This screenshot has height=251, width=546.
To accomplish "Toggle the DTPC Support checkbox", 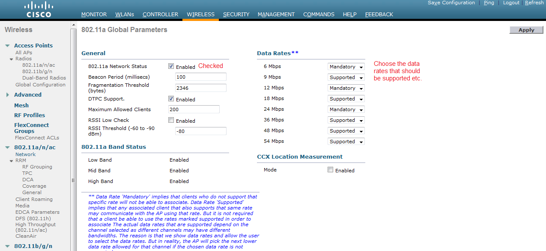I will click(x=171, y=99).
